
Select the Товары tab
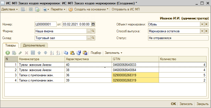[10, 45]
